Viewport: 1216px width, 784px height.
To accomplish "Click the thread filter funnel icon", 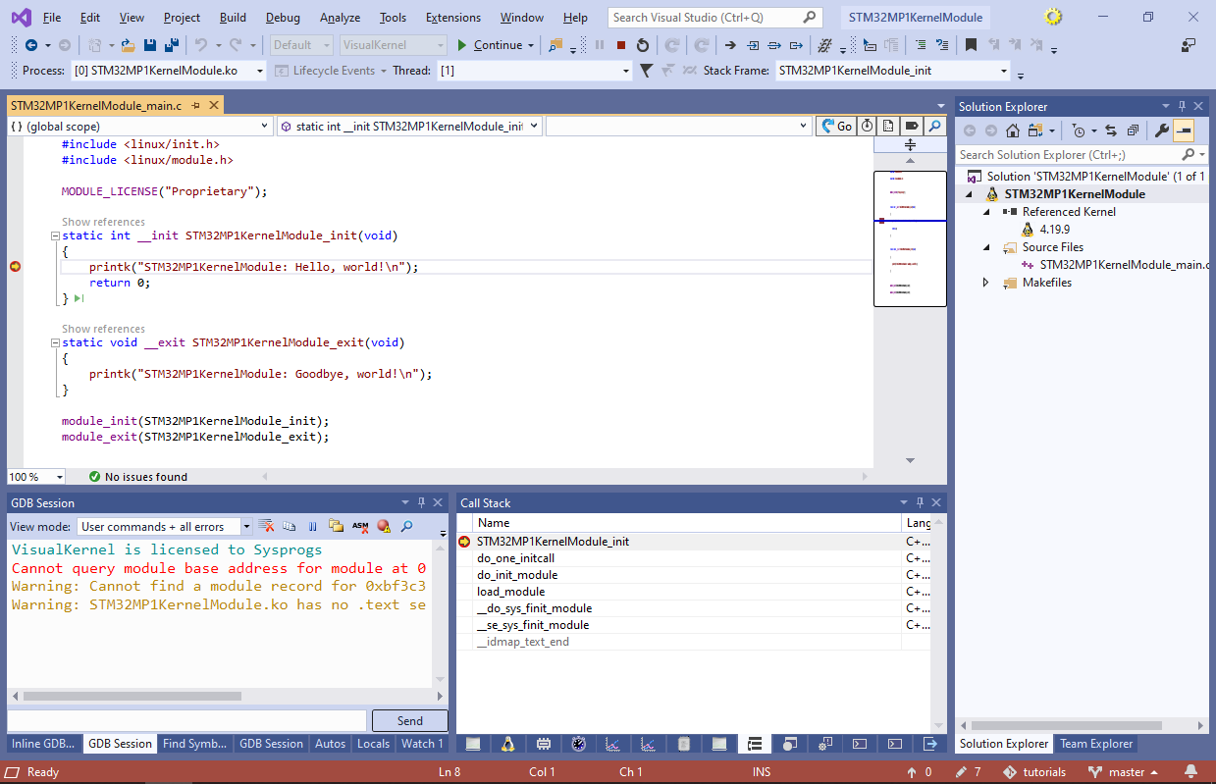I will [x=646, y=71].
